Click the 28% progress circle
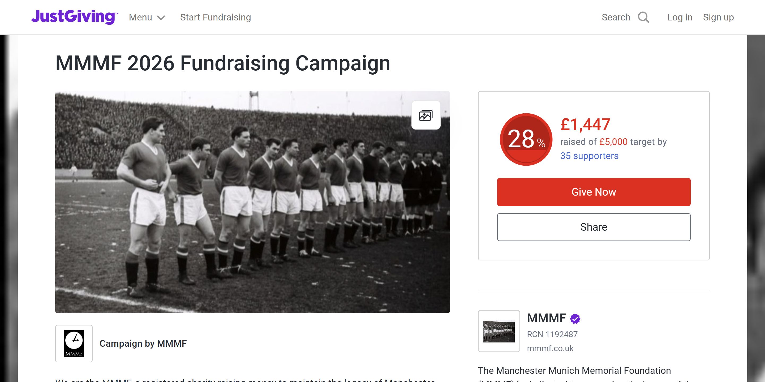This screenshot has width=765, height=382. (x=526, y=139)
